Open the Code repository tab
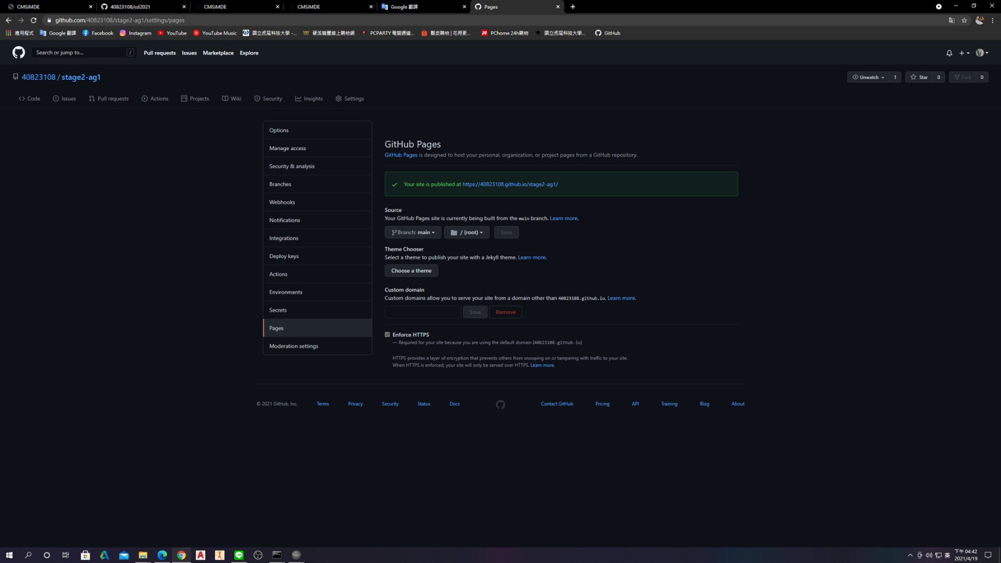This screenshot has width=1001, height=563. [29, 99]
